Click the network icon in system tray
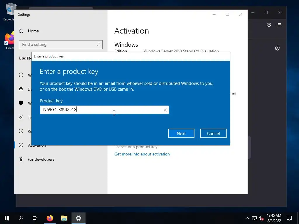 click(254, 218)
